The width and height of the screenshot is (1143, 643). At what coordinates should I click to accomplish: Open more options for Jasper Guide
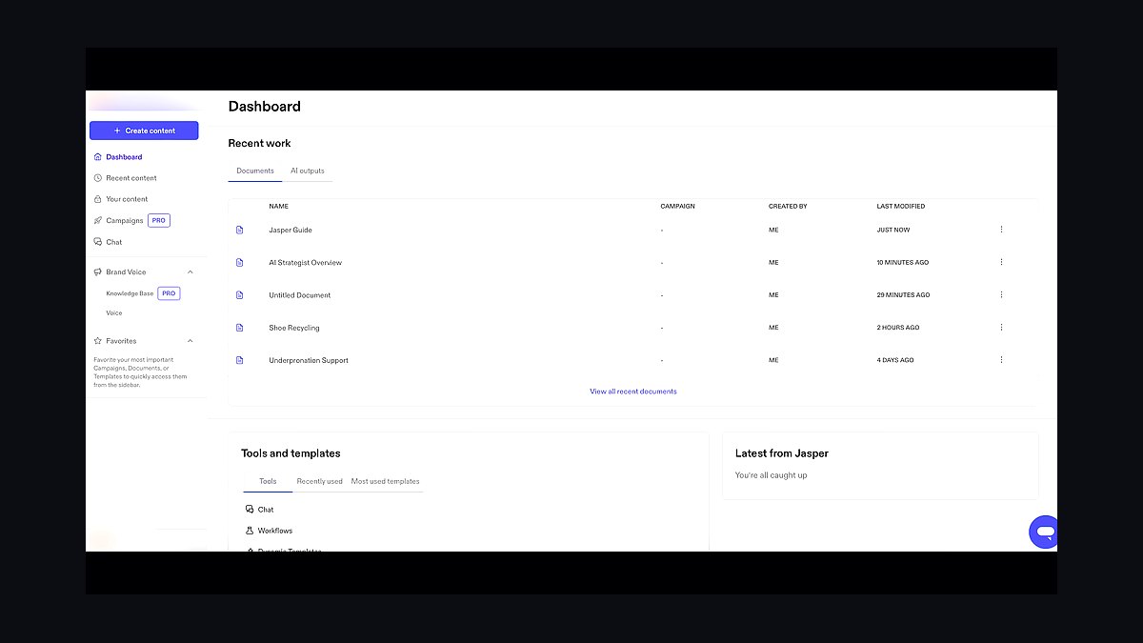[1001, 230]
